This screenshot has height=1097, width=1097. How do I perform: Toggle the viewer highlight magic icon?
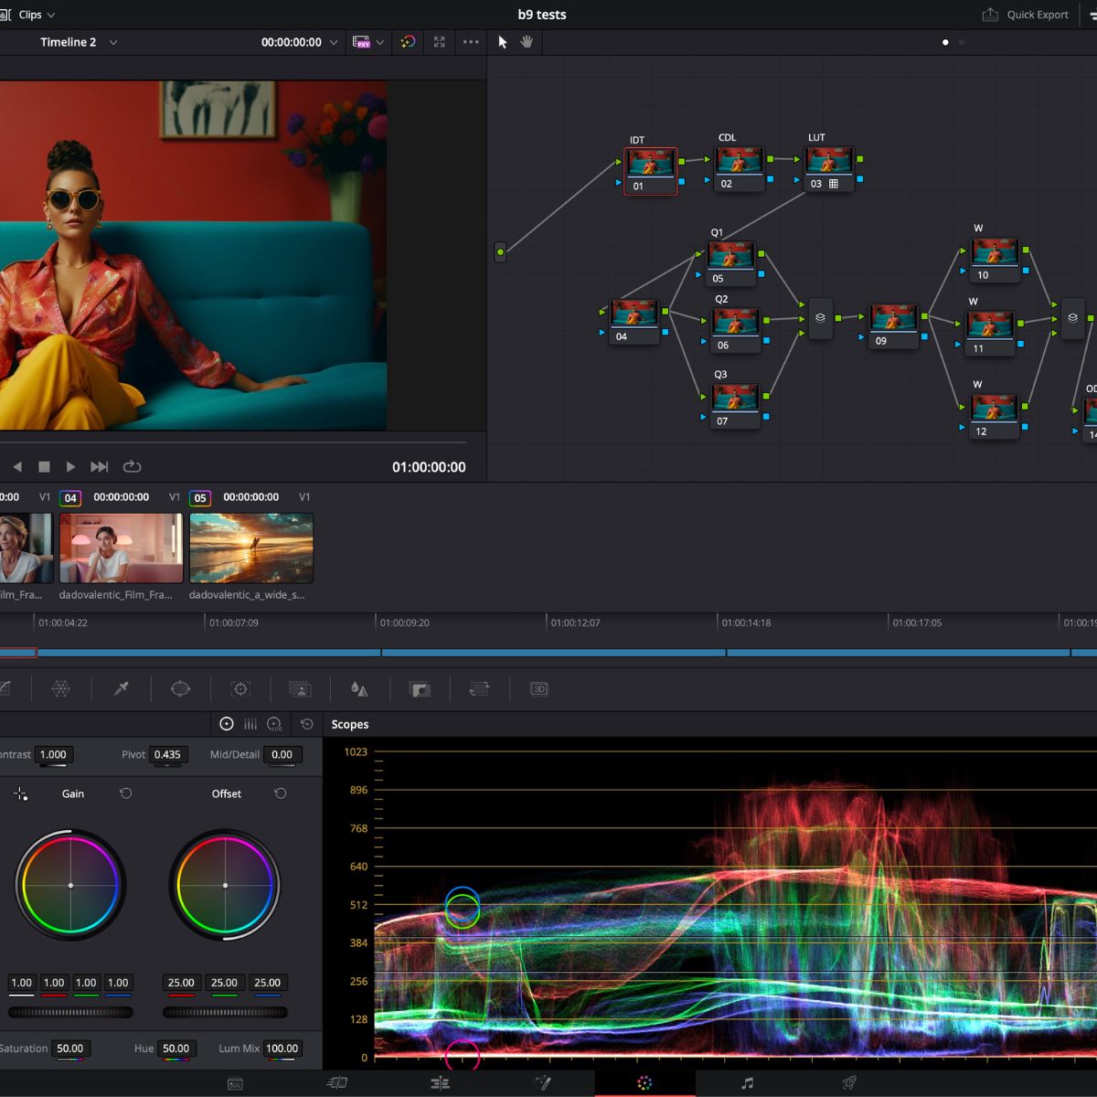pos(408,42)
